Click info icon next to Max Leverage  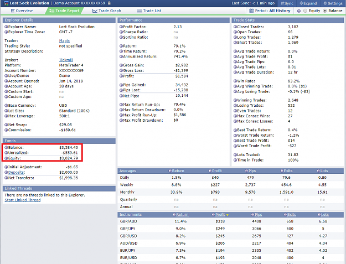click(6, 116)
